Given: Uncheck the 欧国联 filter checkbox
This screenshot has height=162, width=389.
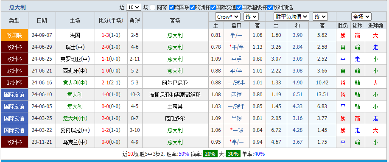Looking at the screenshot, I should (171, 8).
